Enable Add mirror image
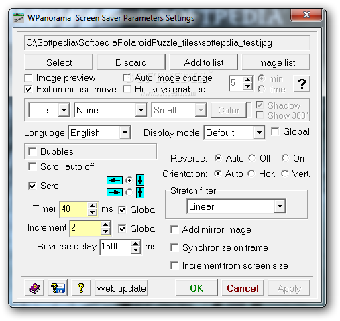The height and width of the screenshot is (321, 340). point(174,229)
